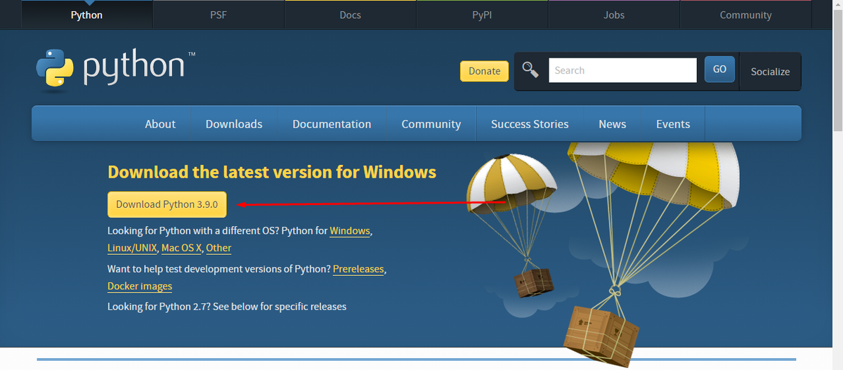This screenshot has width=843, height=370.
Task: Open the About navigation menu
Action: tap(160, 124)
